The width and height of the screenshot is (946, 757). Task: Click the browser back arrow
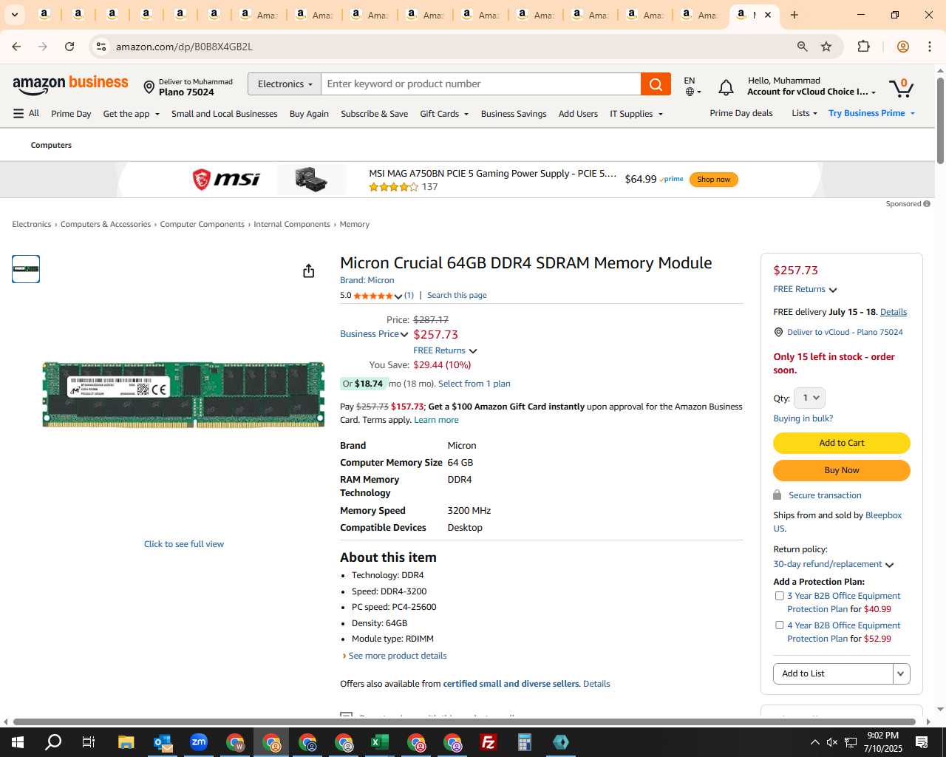coord(16,47)
